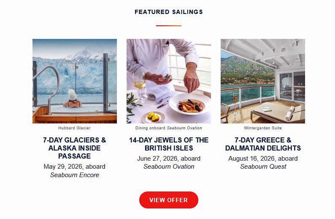Image resolution: width=335 pixels, height=219 pixels.
Task: Open the Wintergarden Suite deck photo
Action: pos(262,81)
